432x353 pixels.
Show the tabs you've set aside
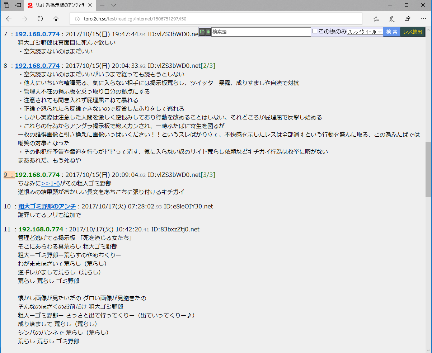6,5
